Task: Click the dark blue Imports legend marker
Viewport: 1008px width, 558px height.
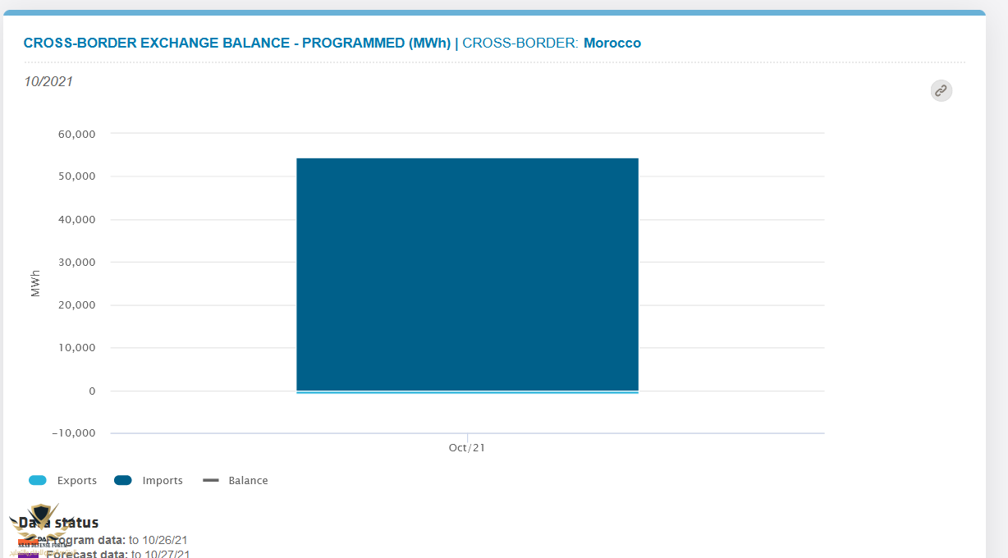Action: [123, 481]
